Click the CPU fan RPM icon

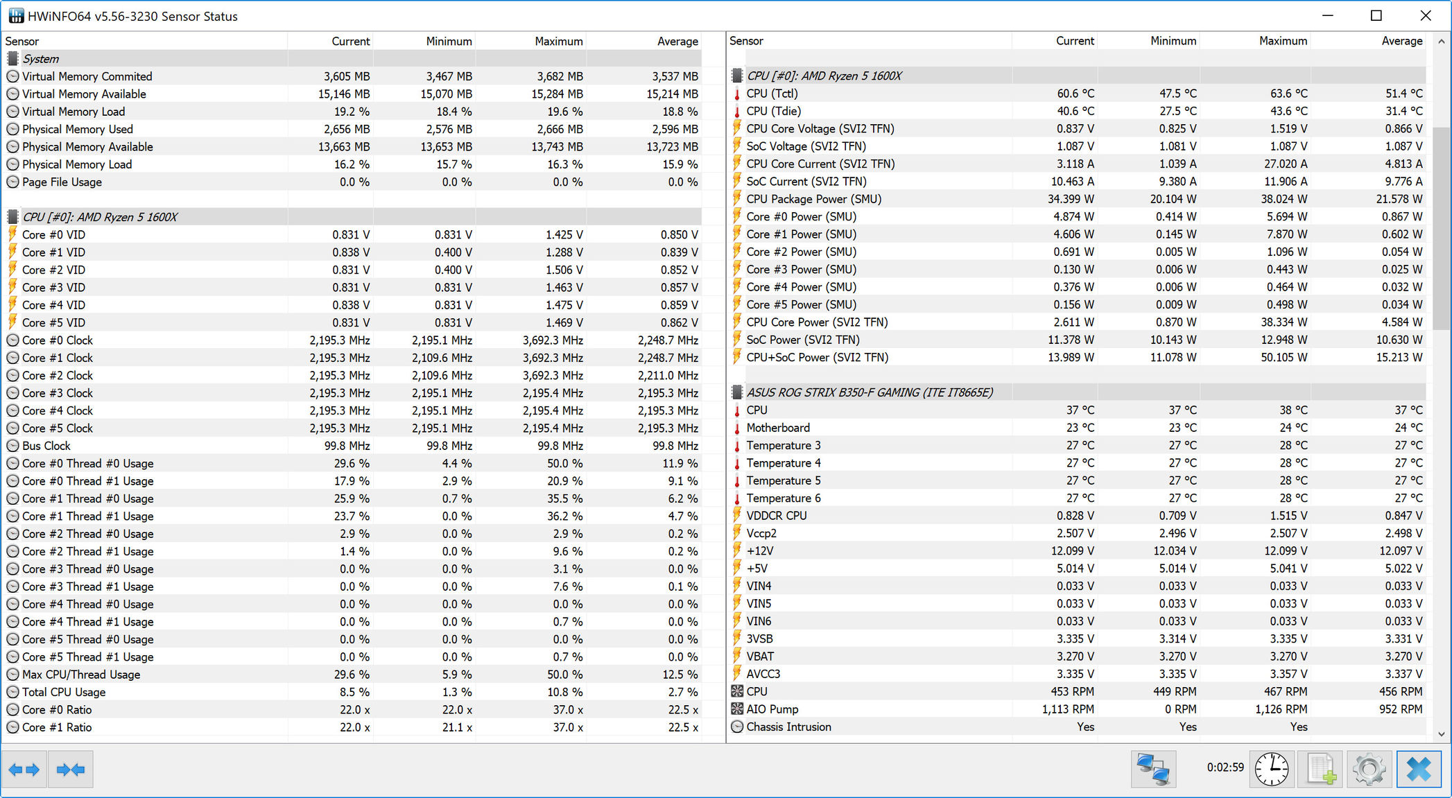tap(737, 691)
